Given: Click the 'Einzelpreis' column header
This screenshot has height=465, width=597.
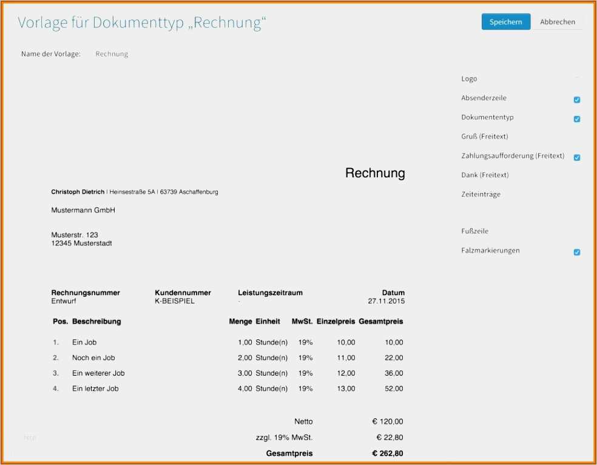Looking at the screenshot, I should click(336, 321).
